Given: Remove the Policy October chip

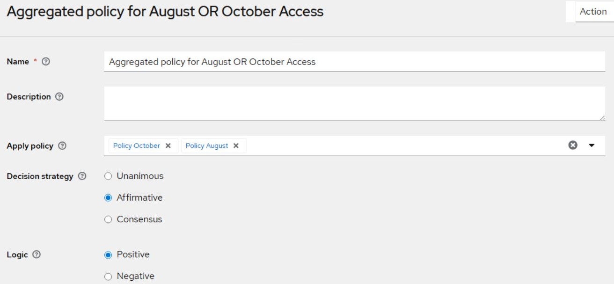Looking at the screenshot, I should (x=168, y=146).
